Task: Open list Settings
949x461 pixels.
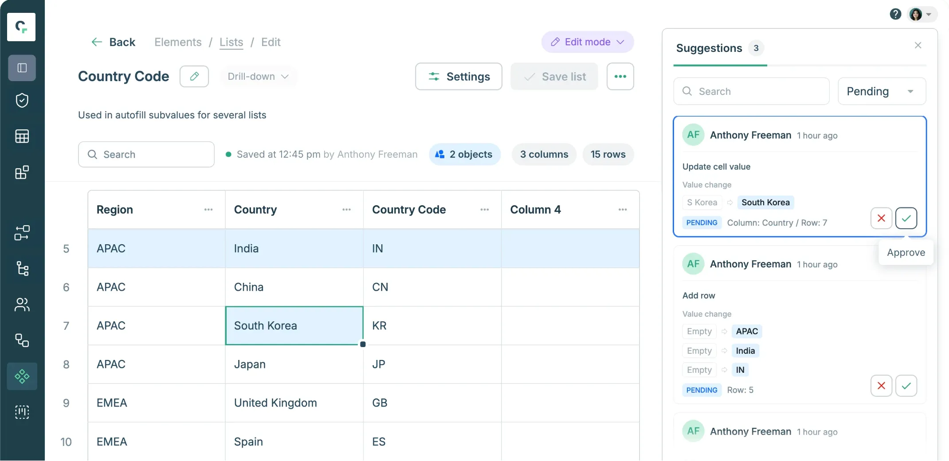Action: [x=459, y=76]
